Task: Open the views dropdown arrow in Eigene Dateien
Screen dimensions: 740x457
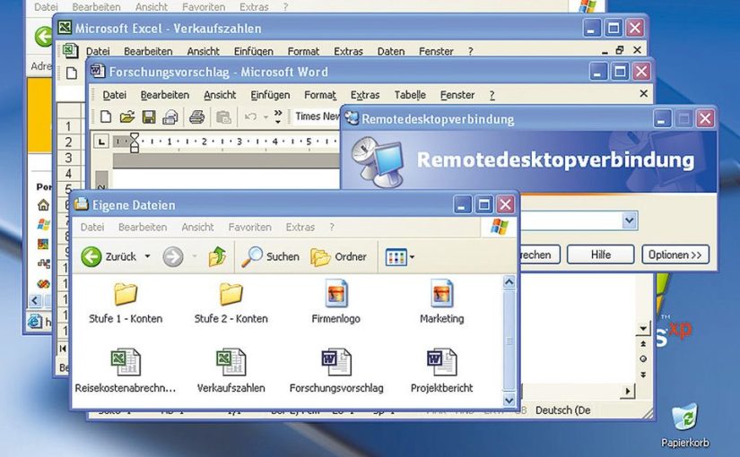Action: [412, 257]
